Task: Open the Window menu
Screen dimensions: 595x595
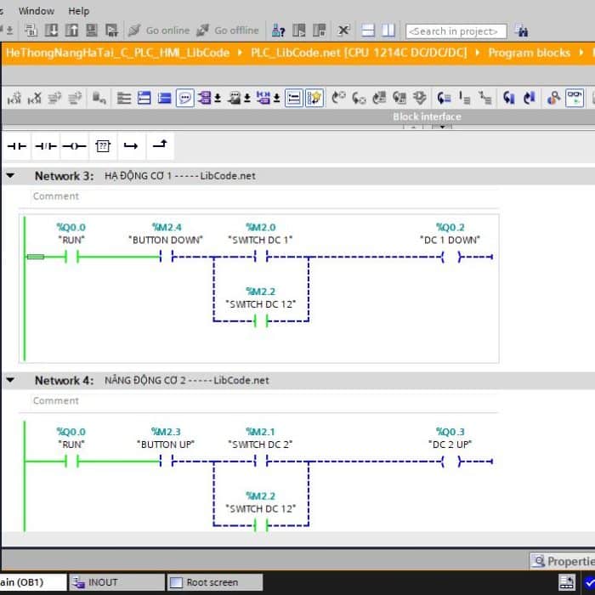Action: point(37,11)
